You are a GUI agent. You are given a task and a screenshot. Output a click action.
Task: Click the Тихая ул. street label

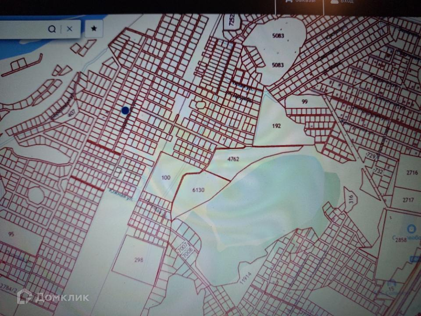pos(243,86)
